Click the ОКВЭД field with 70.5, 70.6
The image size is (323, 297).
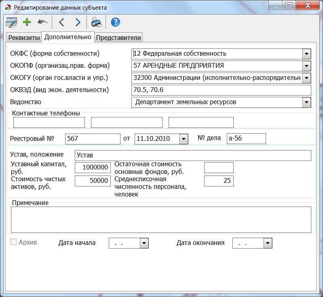pos(221,90)
